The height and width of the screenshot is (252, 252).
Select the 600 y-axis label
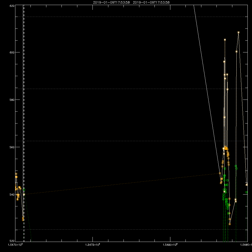[x=12, y=52]
